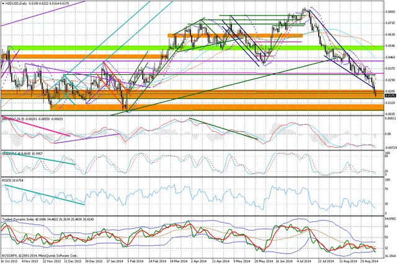Click the 29 Aug 2014 date label
The image size is (397, 264).
tap(368, 262)
